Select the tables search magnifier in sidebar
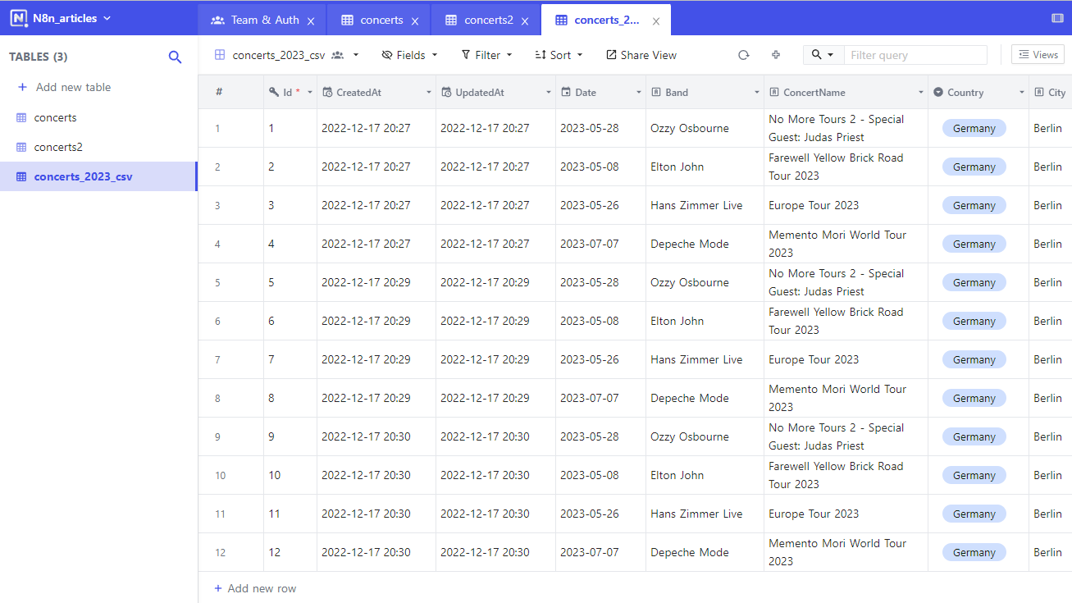Image resolution: width=1072 pixels, height=603 pixels. [x=175, y=57]
